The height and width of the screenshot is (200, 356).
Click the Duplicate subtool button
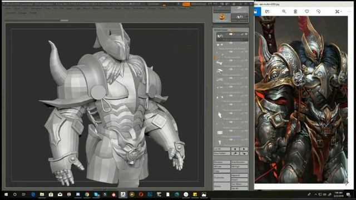(x=222, y=178)
